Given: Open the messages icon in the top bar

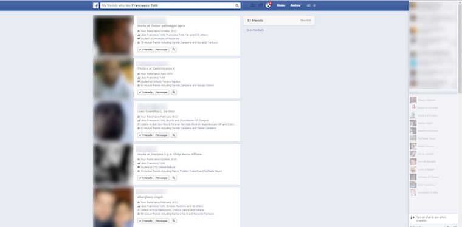Looking at the screenshot, I should click(x=260, y=5).
